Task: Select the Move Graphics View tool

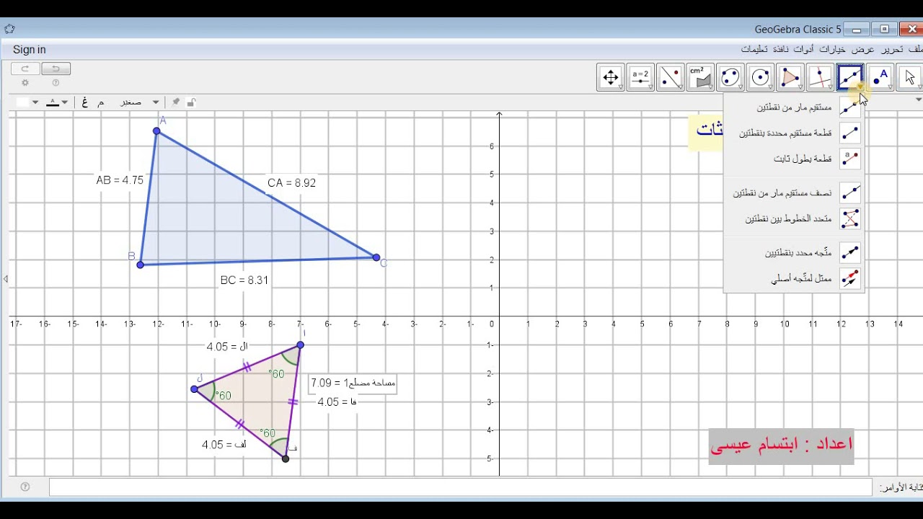Action: tap(611, 77)
